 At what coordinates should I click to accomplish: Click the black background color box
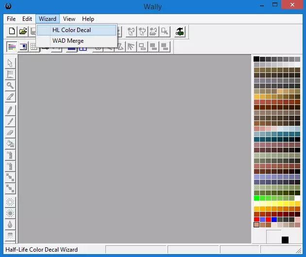pos(285,240)
